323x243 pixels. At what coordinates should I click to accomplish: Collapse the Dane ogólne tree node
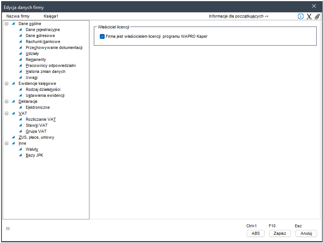6,24
